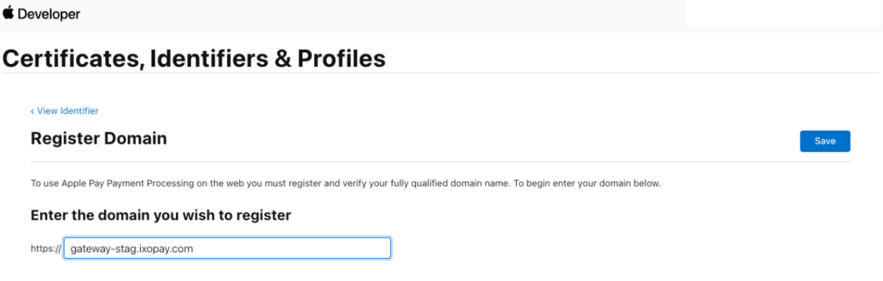This screenshot has height=281, width=883.
Task: Click the word Profiles in page title
Action: click(341, 59)
